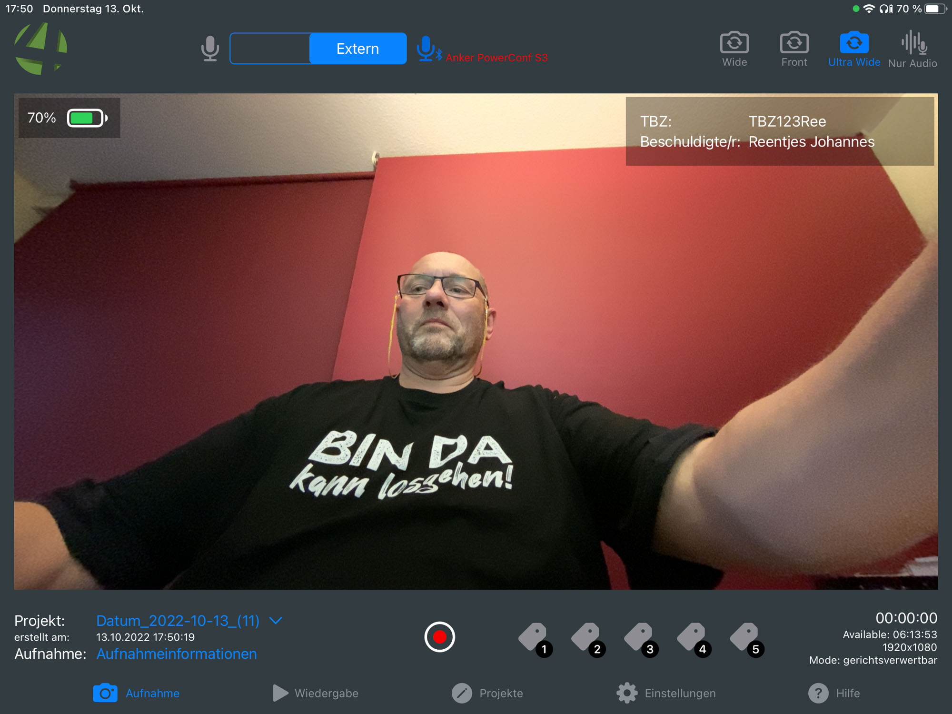Set marker tag 1
Image resolution: width=952 pixels, height=714 pixels.
click(x=535, y=640)
